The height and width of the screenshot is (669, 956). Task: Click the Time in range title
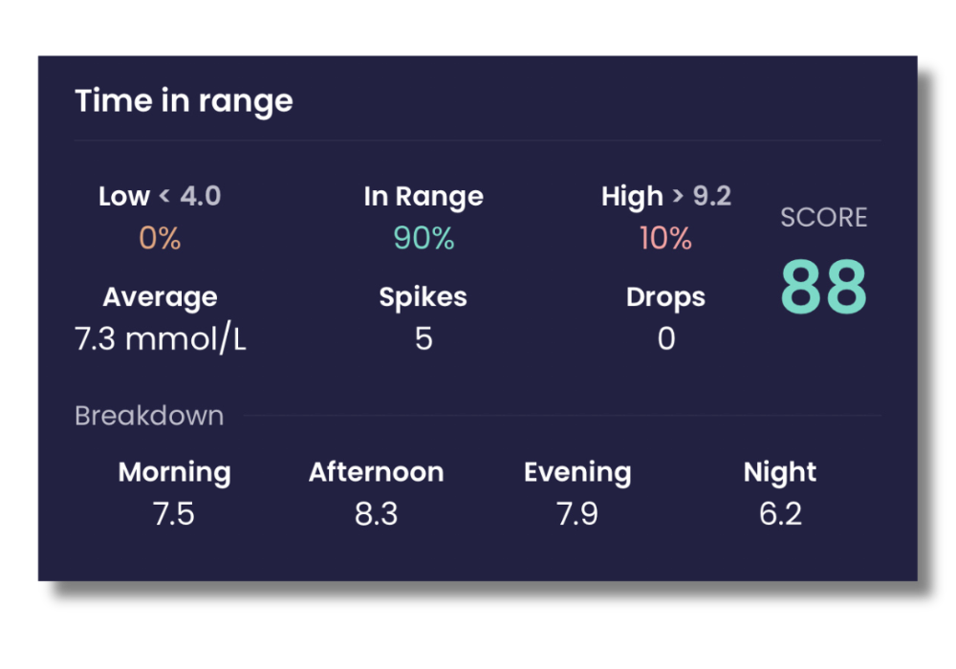click(x=185, y=100)
